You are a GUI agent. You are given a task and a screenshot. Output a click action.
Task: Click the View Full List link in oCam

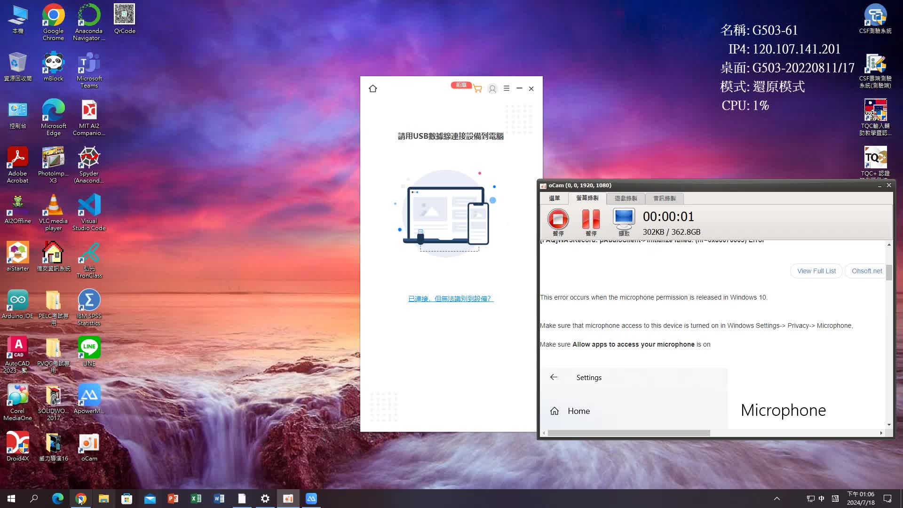pos(816,271)
